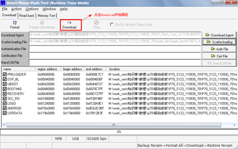Switch to the Memory Test tab
Viewport: 238px width, 149px height.
click(x=47, y=15)
